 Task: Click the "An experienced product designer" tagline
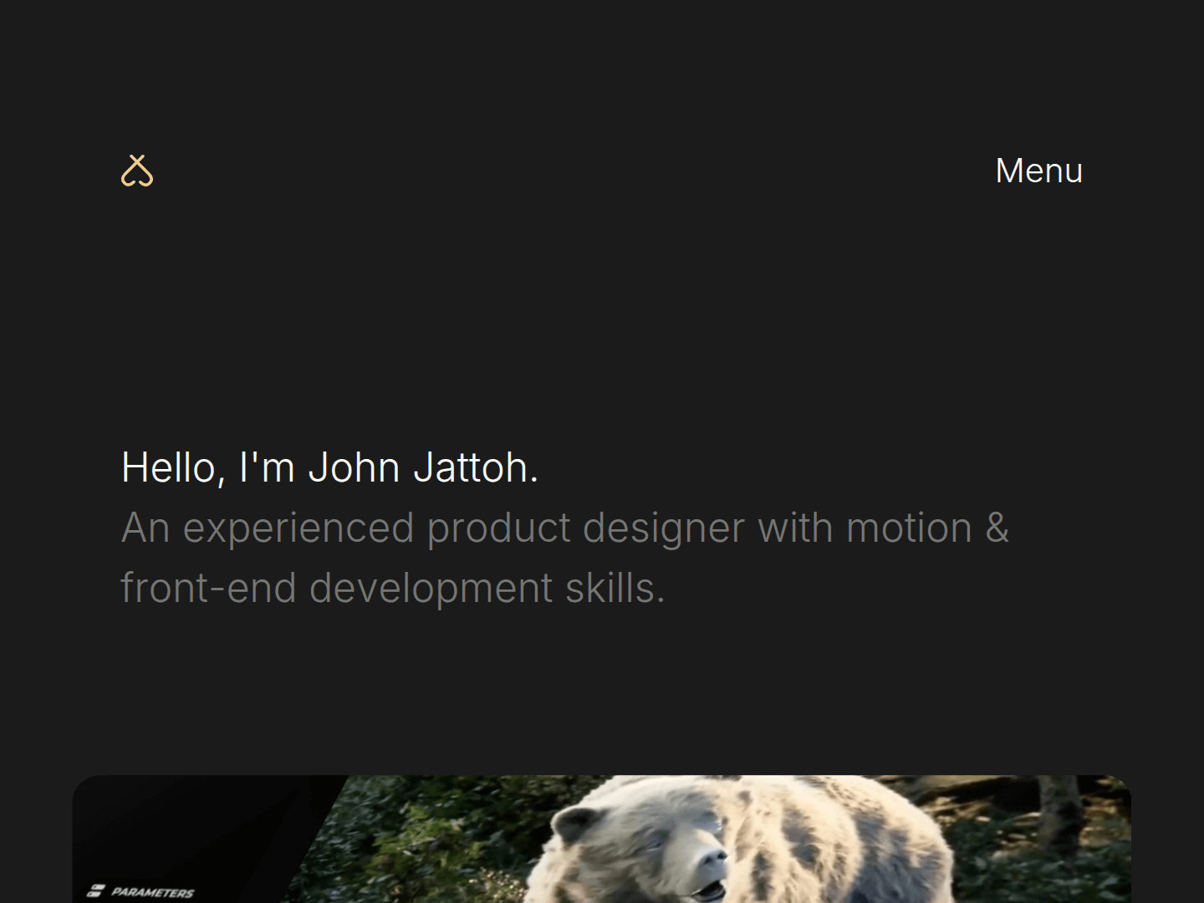(x=564, y=558)
